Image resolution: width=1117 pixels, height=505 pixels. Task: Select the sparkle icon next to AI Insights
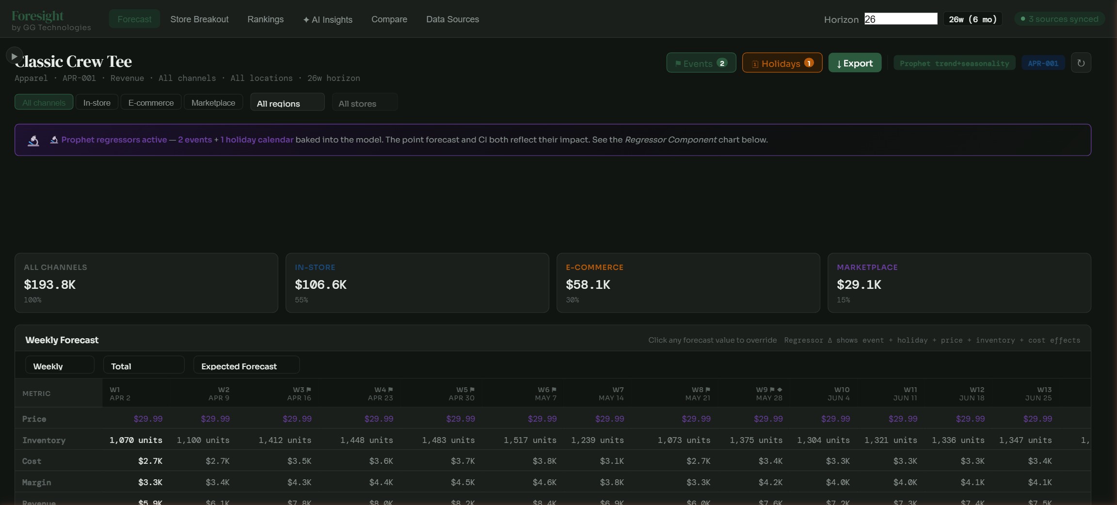tap(306, 19)
